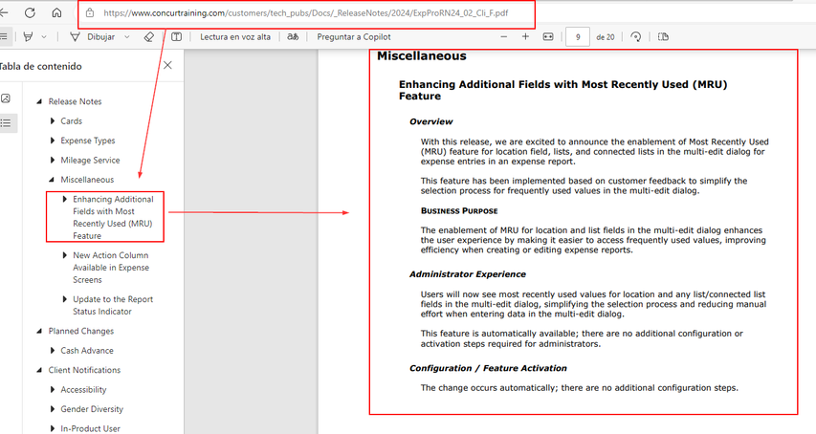Image resolution: width=816 pixels, height=434 pixels.
Task: Collapse the Client Notifications arrow
Action: coord(39,370)
